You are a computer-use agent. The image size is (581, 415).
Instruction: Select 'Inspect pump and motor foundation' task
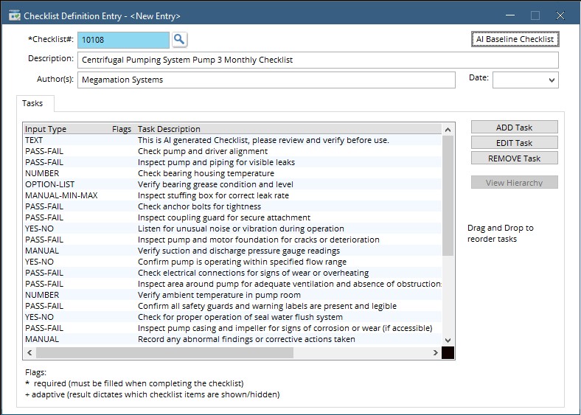coord(233,240)
